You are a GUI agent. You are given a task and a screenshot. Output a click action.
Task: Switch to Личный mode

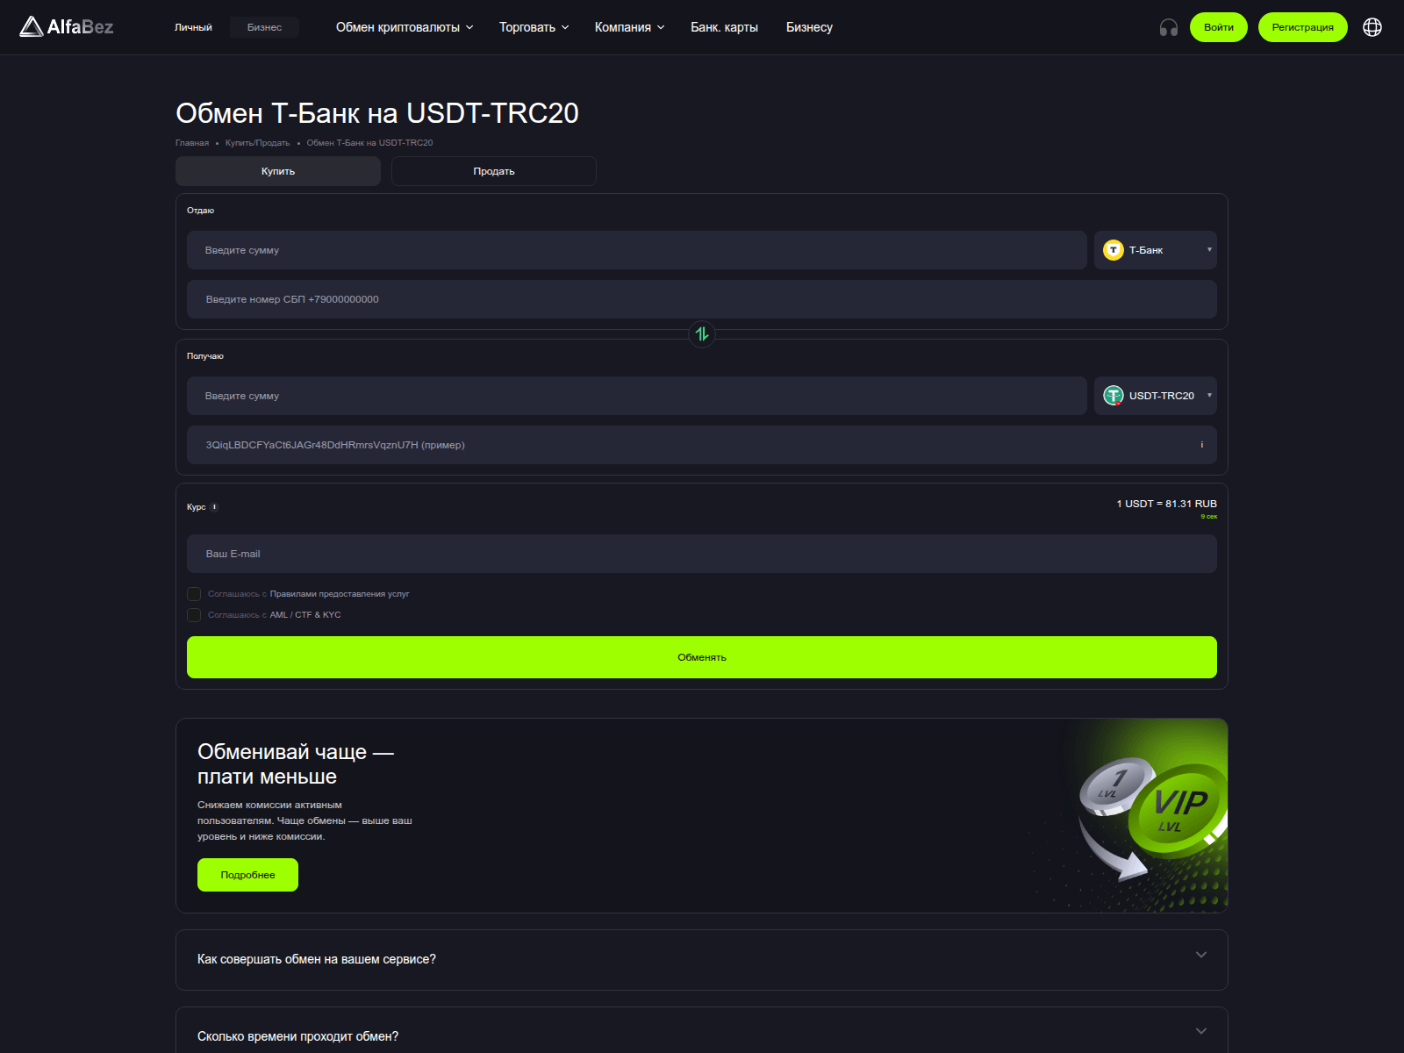tap(193, 27)
